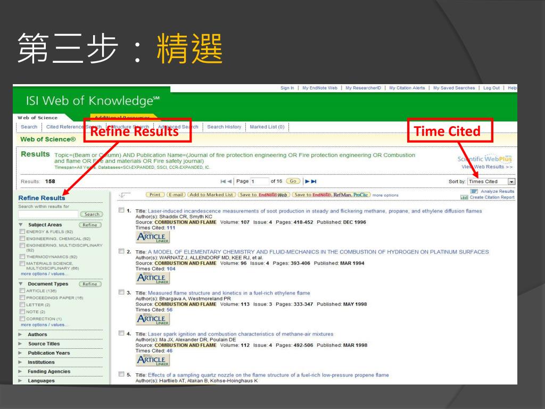Click Log Out link
The height and width of the screenshot is (409, 545).
point(491,88)
